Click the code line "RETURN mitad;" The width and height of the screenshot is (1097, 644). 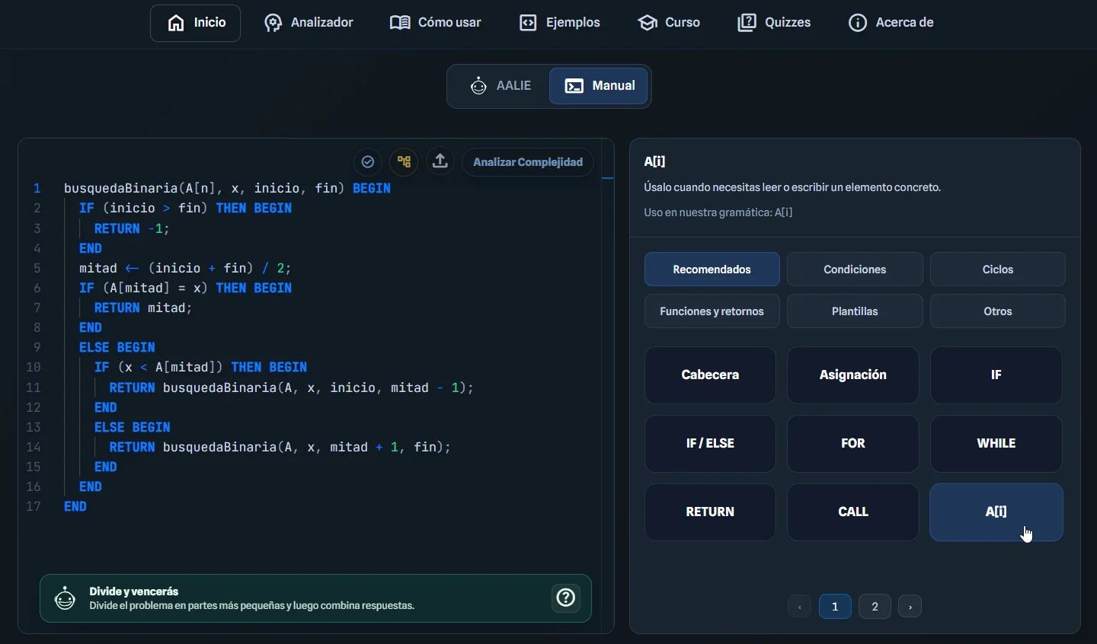click(x=143, y=308)
